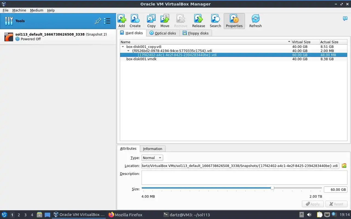Image resolution: width=351 pixels, height=219 pixels.
Task: Switch to the Floppy disks tab
Action: tap(196, 33)
